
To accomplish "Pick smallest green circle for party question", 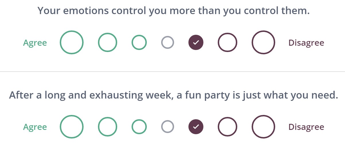I will tap(139, 127).
